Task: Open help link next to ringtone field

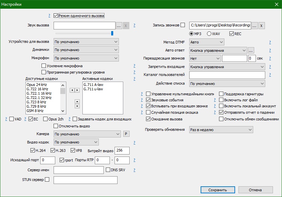Action: click(134, 25)
